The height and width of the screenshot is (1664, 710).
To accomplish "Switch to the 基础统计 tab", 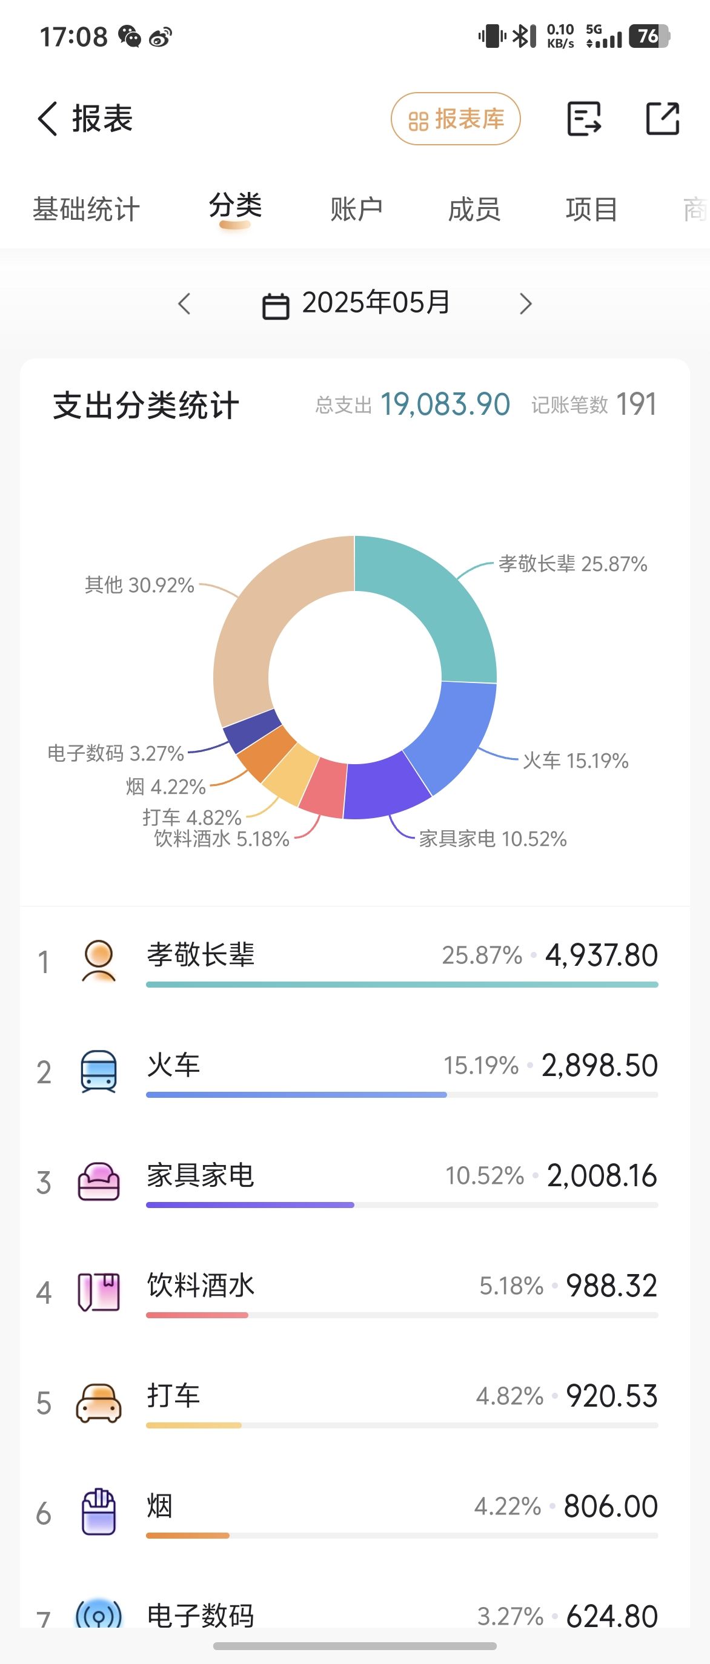I will click(87, 210).
